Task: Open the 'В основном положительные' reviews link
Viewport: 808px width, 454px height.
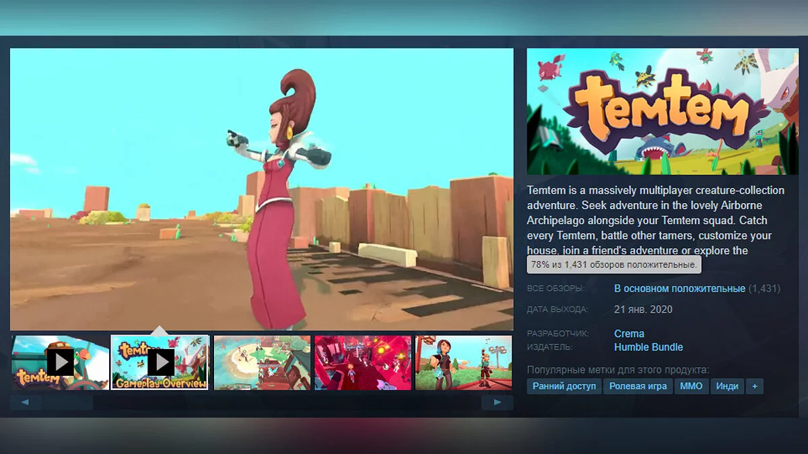Action: click(679, 289)
